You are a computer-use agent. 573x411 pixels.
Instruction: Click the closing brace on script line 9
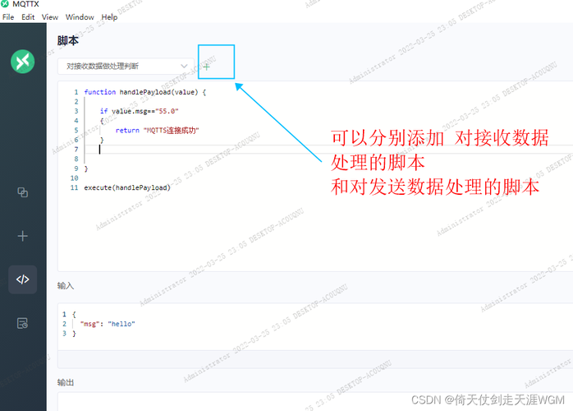click(86, 169)
